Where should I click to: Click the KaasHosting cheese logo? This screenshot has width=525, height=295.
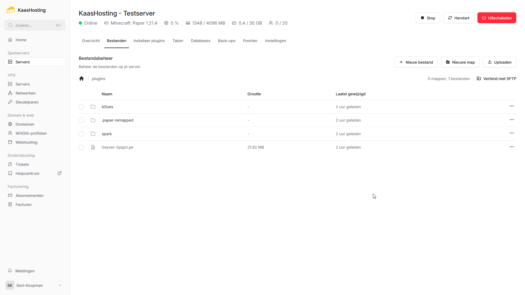(11, 10)
